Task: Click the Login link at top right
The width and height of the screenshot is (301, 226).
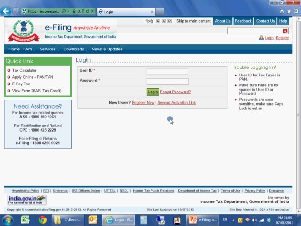Action: coord(269,38)
